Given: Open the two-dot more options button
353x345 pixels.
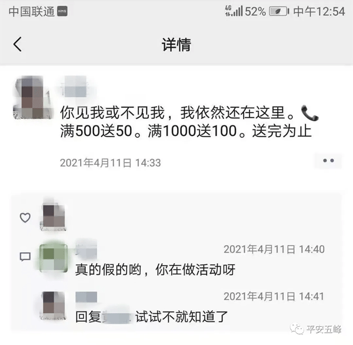Looking at the screenshot, I should coord(328,161).
